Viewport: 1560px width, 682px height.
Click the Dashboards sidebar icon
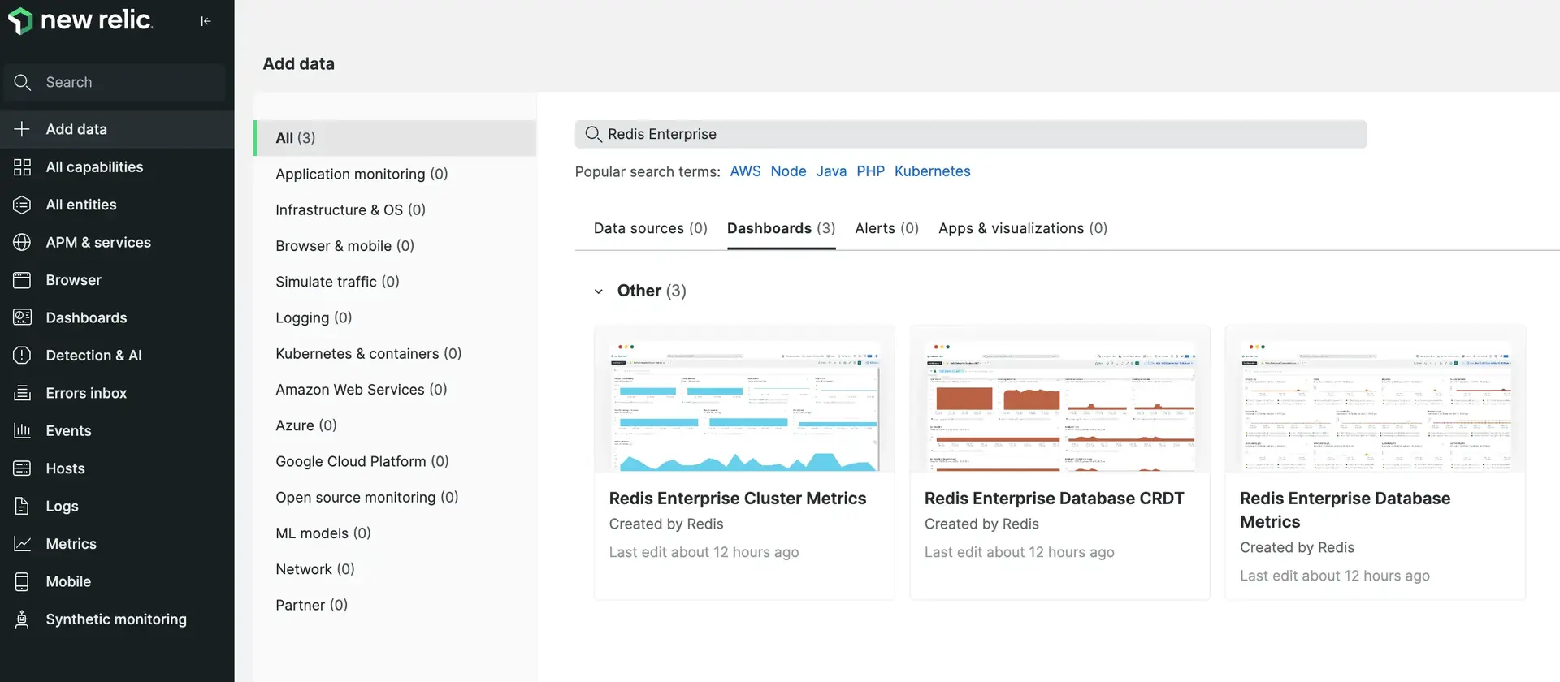(x=22, y=317)
